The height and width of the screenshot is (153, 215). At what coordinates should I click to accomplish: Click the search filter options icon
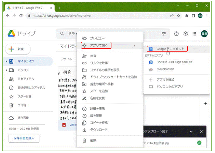[x=165, y=34]
